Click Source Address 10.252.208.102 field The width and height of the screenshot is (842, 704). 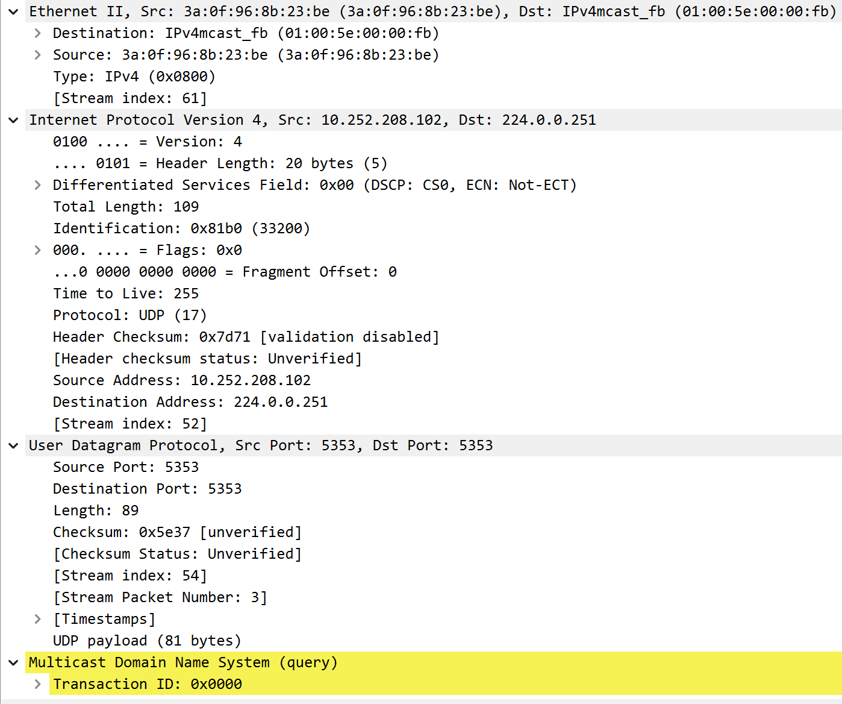[181, 380]
